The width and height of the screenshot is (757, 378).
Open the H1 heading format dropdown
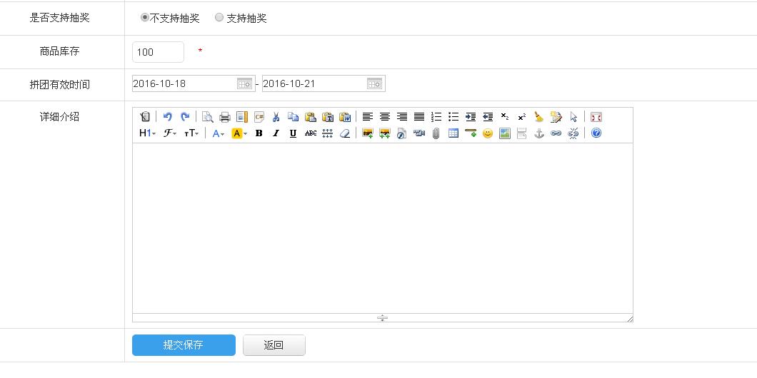pos(147,133)
